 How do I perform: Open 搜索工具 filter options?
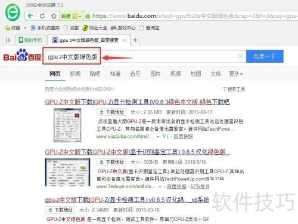click(234, 89)
